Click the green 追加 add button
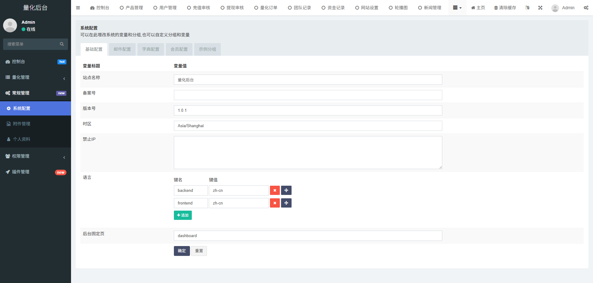 (183, 215)
